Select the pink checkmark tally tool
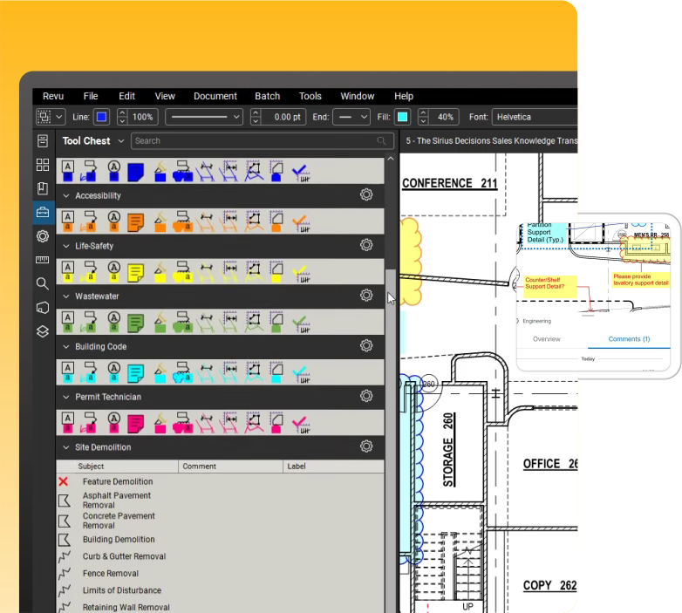682x613 pixels. pos(301,424)
